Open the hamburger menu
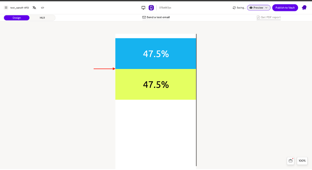This screenshot has width=312, height=170. click(x=6, y=8)
